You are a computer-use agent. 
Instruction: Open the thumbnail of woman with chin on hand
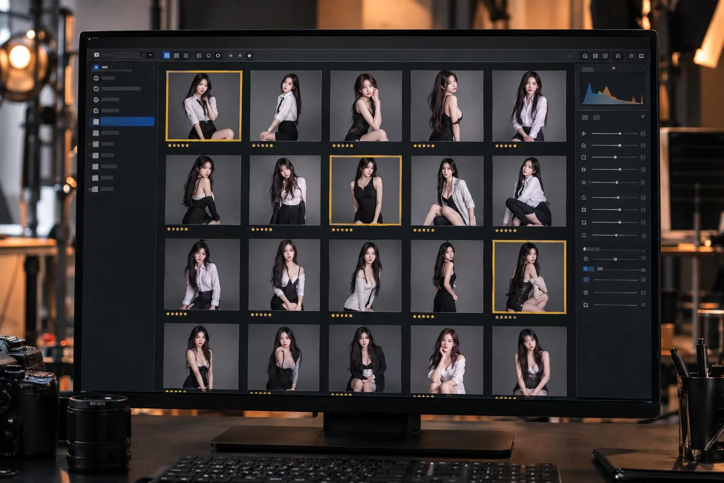(x=447, y=360)
